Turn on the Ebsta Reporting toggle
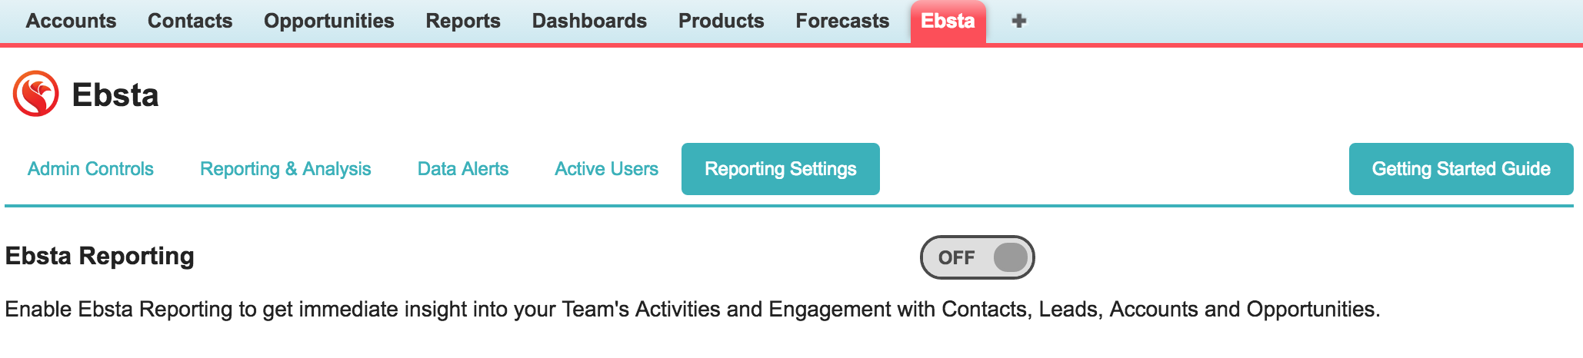Image resolution: width=1583 pixels, height=358 pixels. click(977, 257)
